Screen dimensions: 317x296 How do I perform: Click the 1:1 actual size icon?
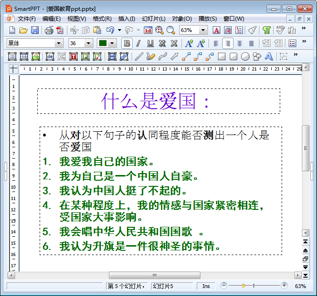click(x=148, y=30)
